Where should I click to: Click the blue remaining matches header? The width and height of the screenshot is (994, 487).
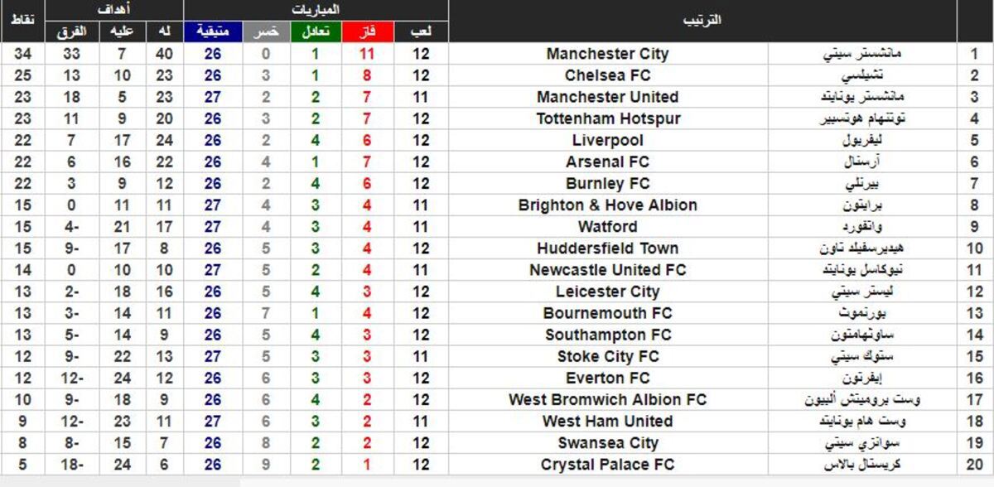pyautogui.click(x=213, y=32)
